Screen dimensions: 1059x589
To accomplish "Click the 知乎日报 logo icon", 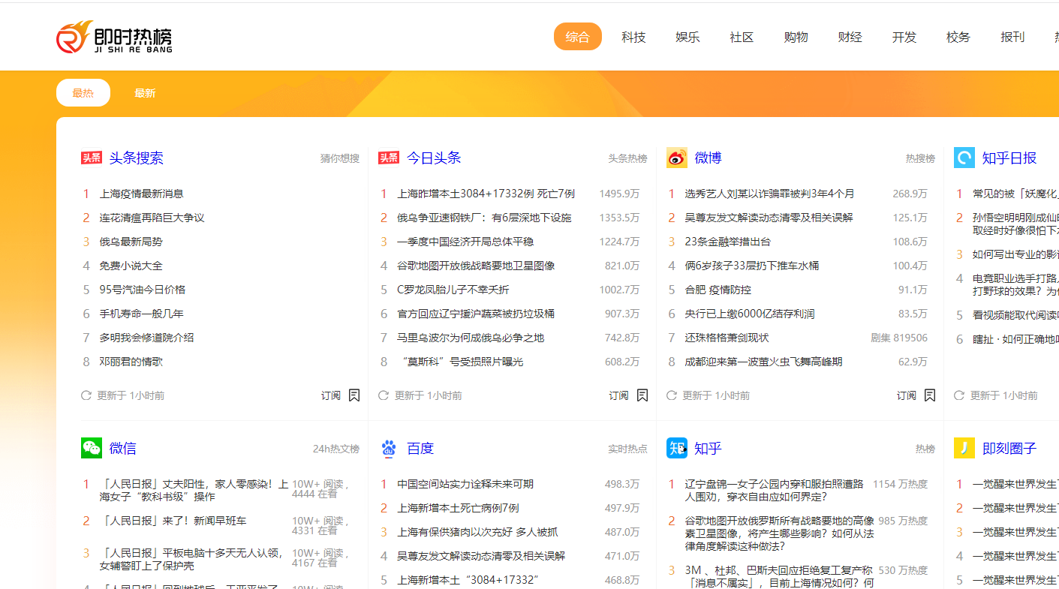I will tap(964, 158).
